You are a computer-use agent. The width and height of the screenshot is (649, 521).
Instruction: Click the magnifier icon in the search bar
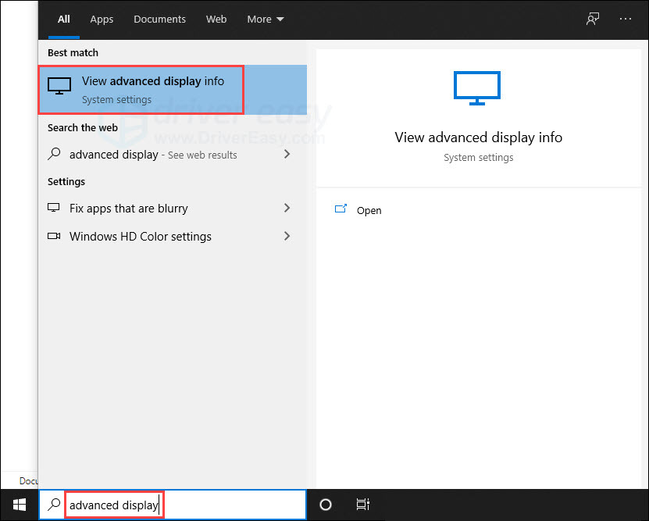(x=52, y=505)
